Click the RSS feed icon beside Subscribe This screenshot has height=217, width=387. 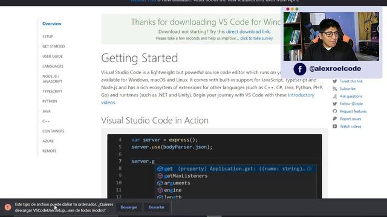click(x=334, y=89)
